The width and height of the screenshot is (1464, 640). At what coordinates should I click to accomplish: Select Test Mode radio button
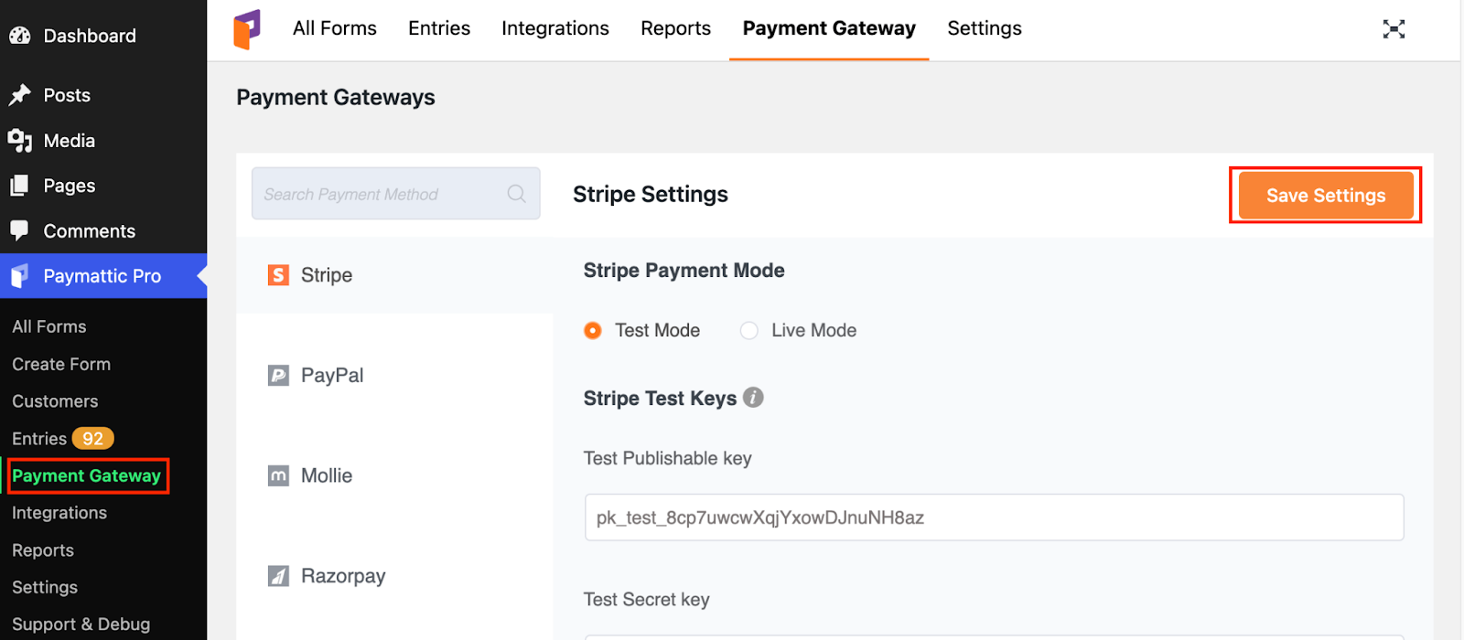tap(593, 330)
